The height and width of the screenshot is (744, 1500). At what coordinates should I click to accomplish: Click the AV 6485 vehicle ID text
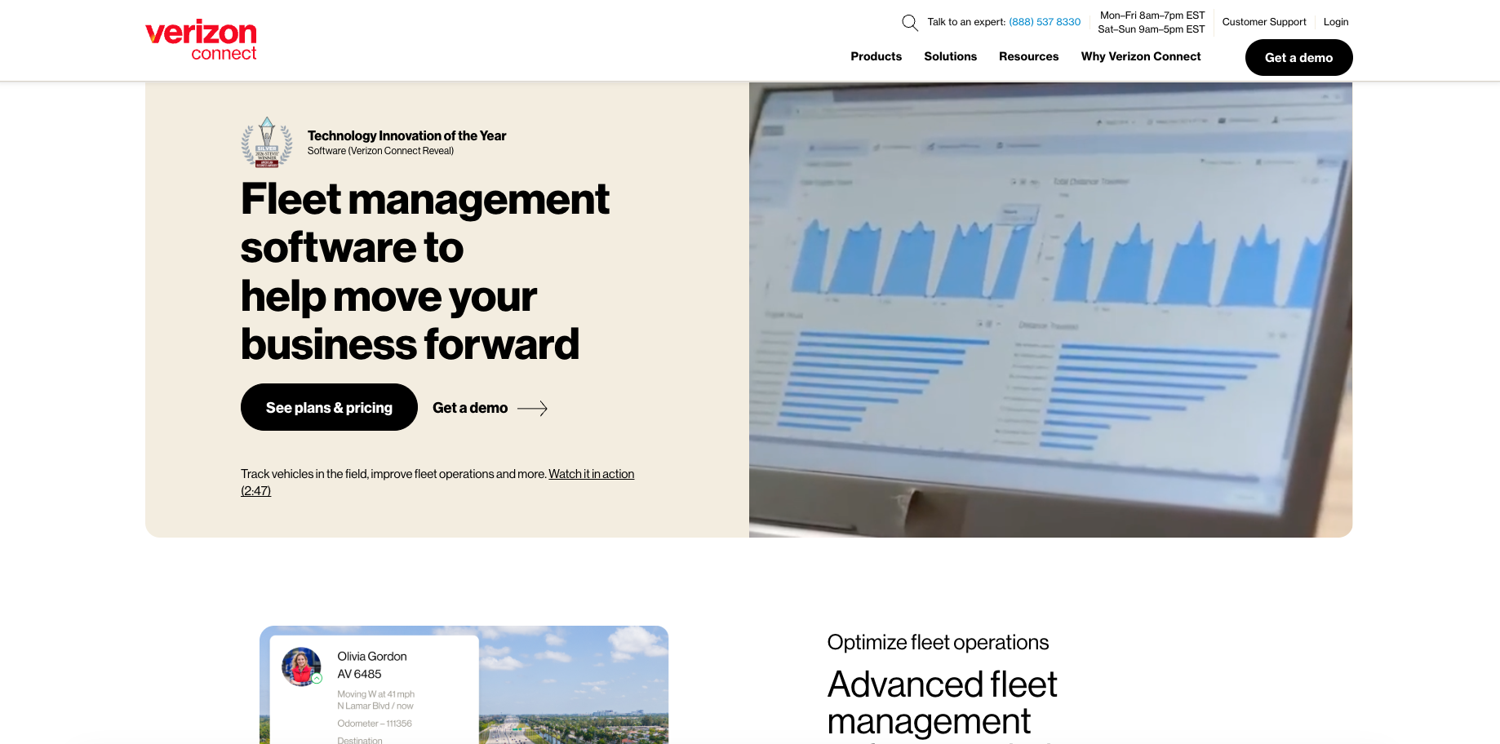[x=359, y=674]
